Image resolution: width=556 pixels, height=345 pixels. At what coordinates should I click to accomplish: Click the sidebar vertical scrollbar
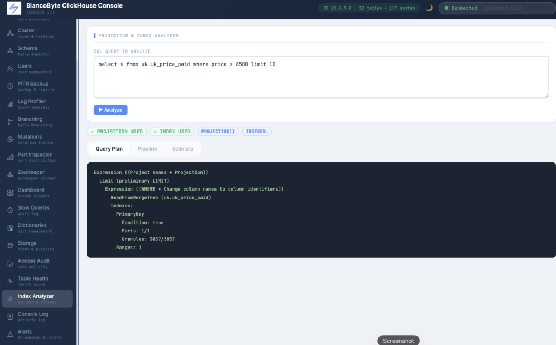77,182
